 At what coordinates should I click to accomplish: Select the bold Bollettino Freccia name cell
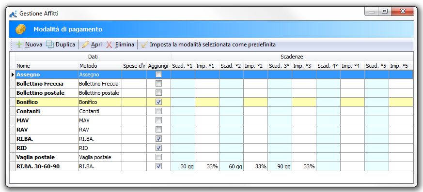[47, 84]
